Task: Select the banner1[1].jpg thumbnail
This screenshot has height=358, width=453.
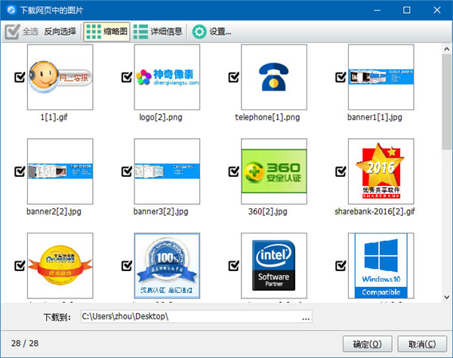Action: coord(380,77)
